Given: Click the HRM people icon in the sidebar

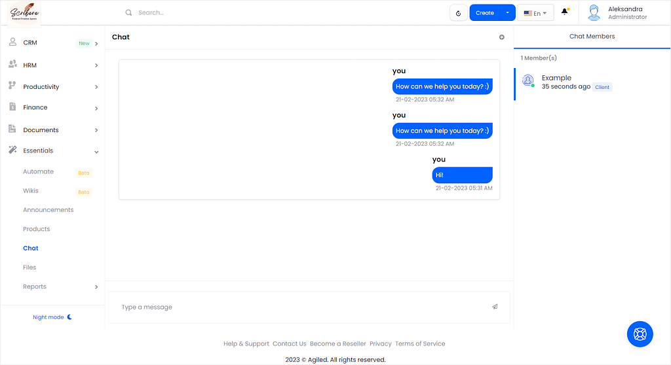Looking at the screenshot, I should pos(13,64).
